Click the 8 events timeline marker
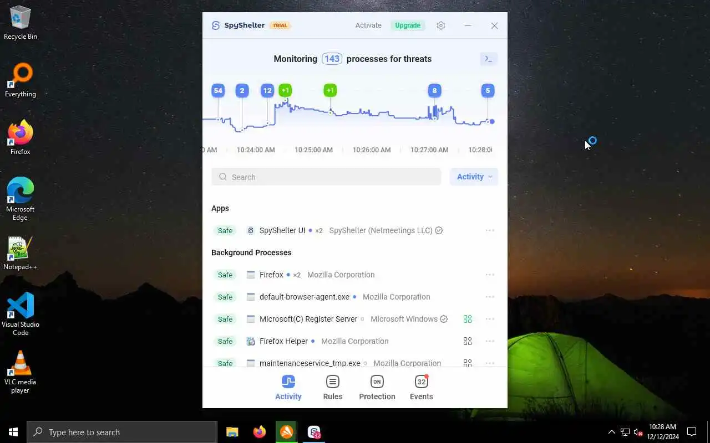This screenshot has height=443, width=710. click(x=434, y=90)
